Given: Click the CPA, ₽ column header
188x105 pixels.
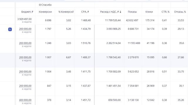Looking at the screenshot, I should point(85,12).
